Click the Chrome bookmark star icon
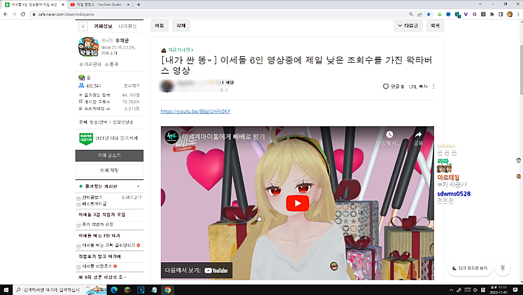Image resolution: width=523 pixels, height=295 pixels. click(x=428, y=13)
